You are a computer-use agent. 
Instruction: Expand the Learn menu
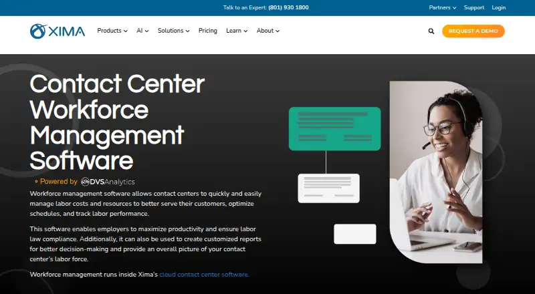237,31
